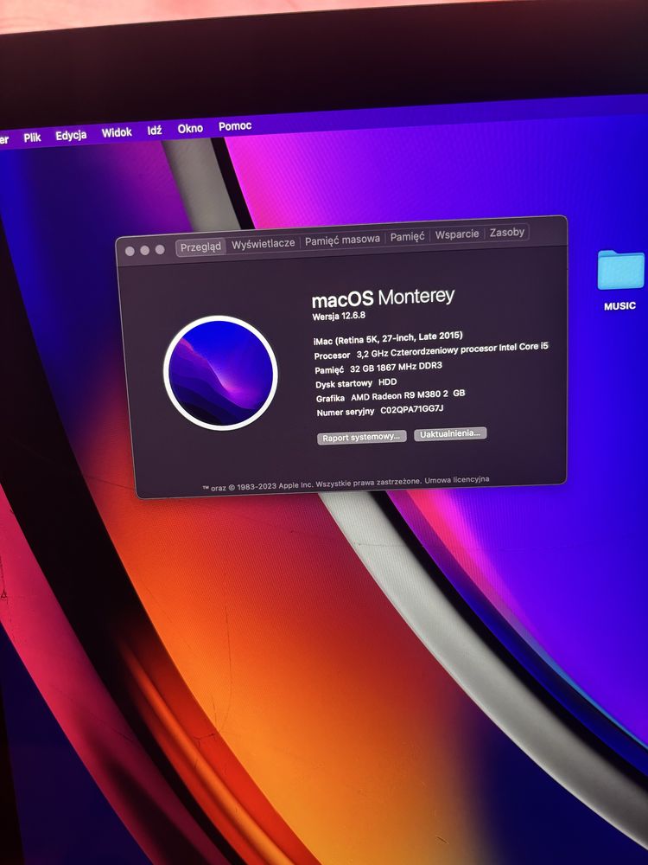The height and width of the screenshot is (865, 648).
Task: Select the iMac (Retina 5K, 27-inch, Late 2015) line
Action: [388, 339]
